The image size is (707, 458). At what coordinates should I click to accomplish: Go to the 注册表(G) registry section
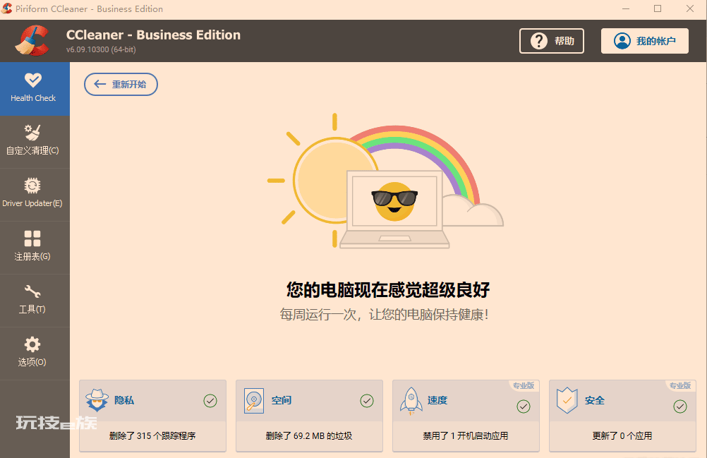pos(35,248)
